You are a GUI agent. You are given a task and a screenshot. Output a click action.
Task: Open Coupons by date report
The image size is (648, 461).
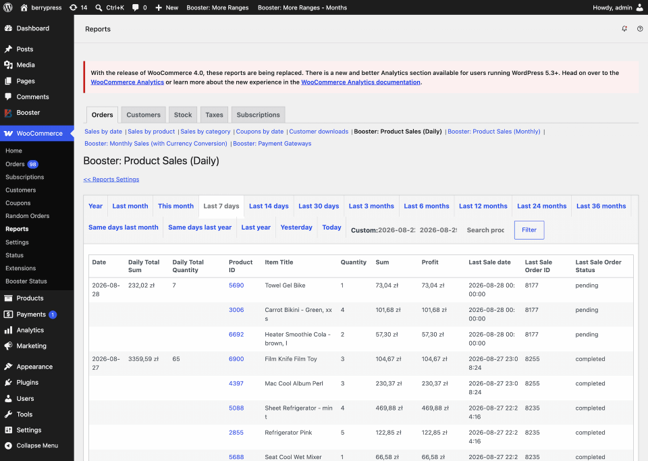point(259,132)
